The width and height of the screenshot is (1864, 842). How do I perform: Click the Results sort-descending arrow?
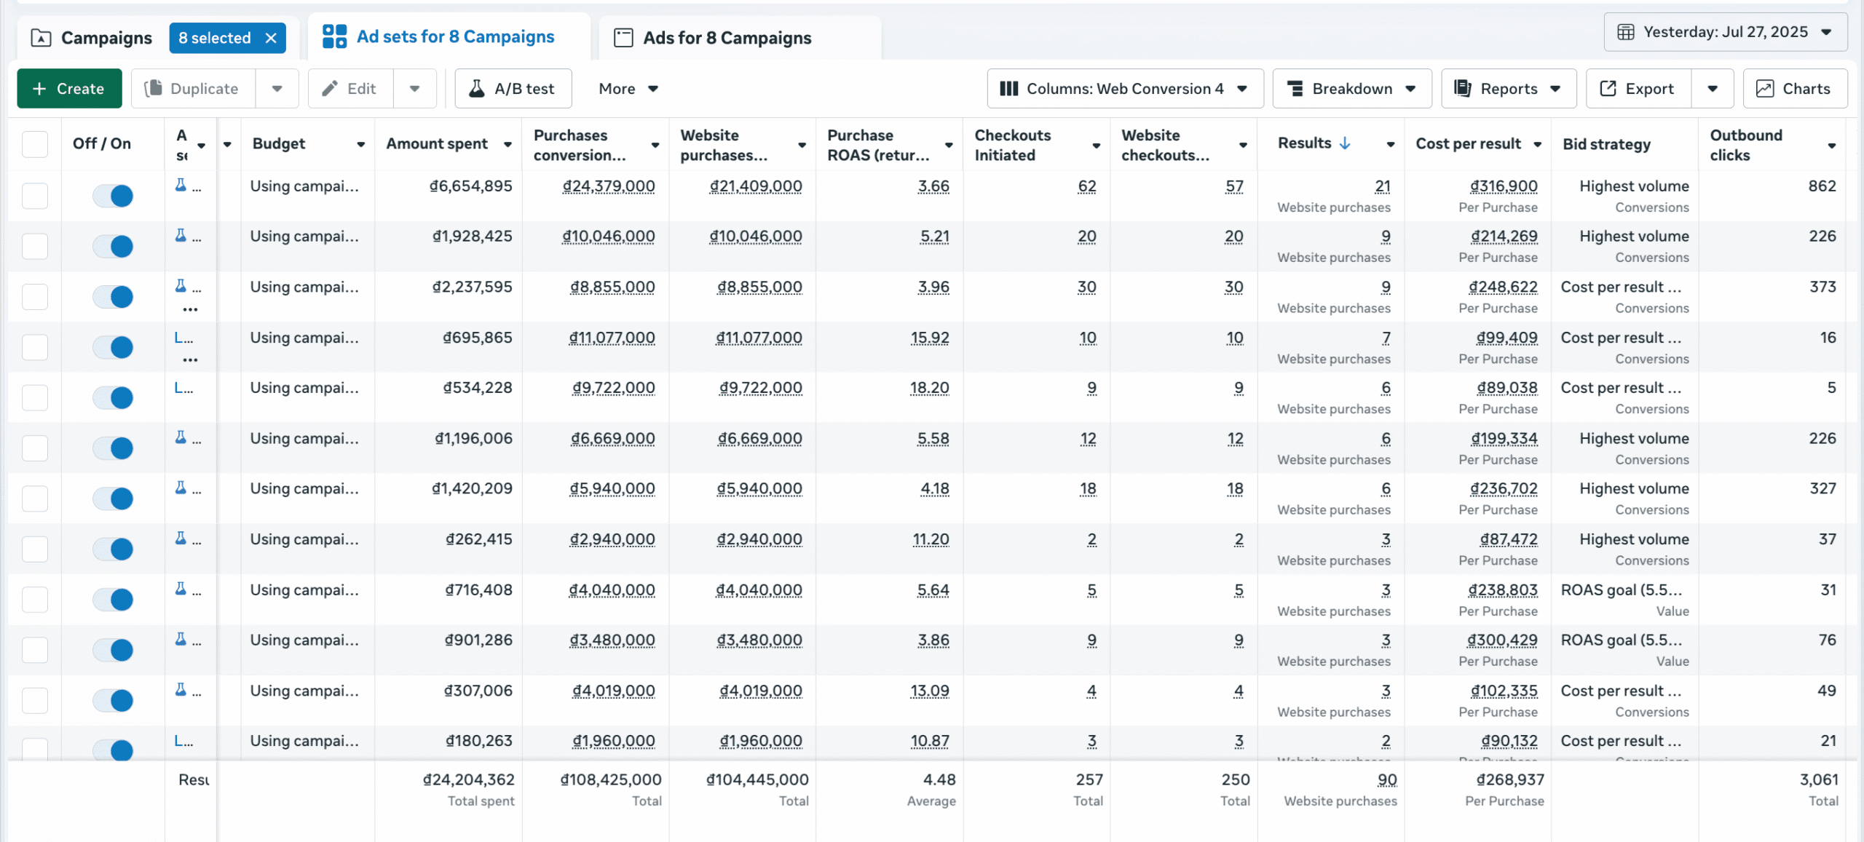click(x=1345, y=143)
